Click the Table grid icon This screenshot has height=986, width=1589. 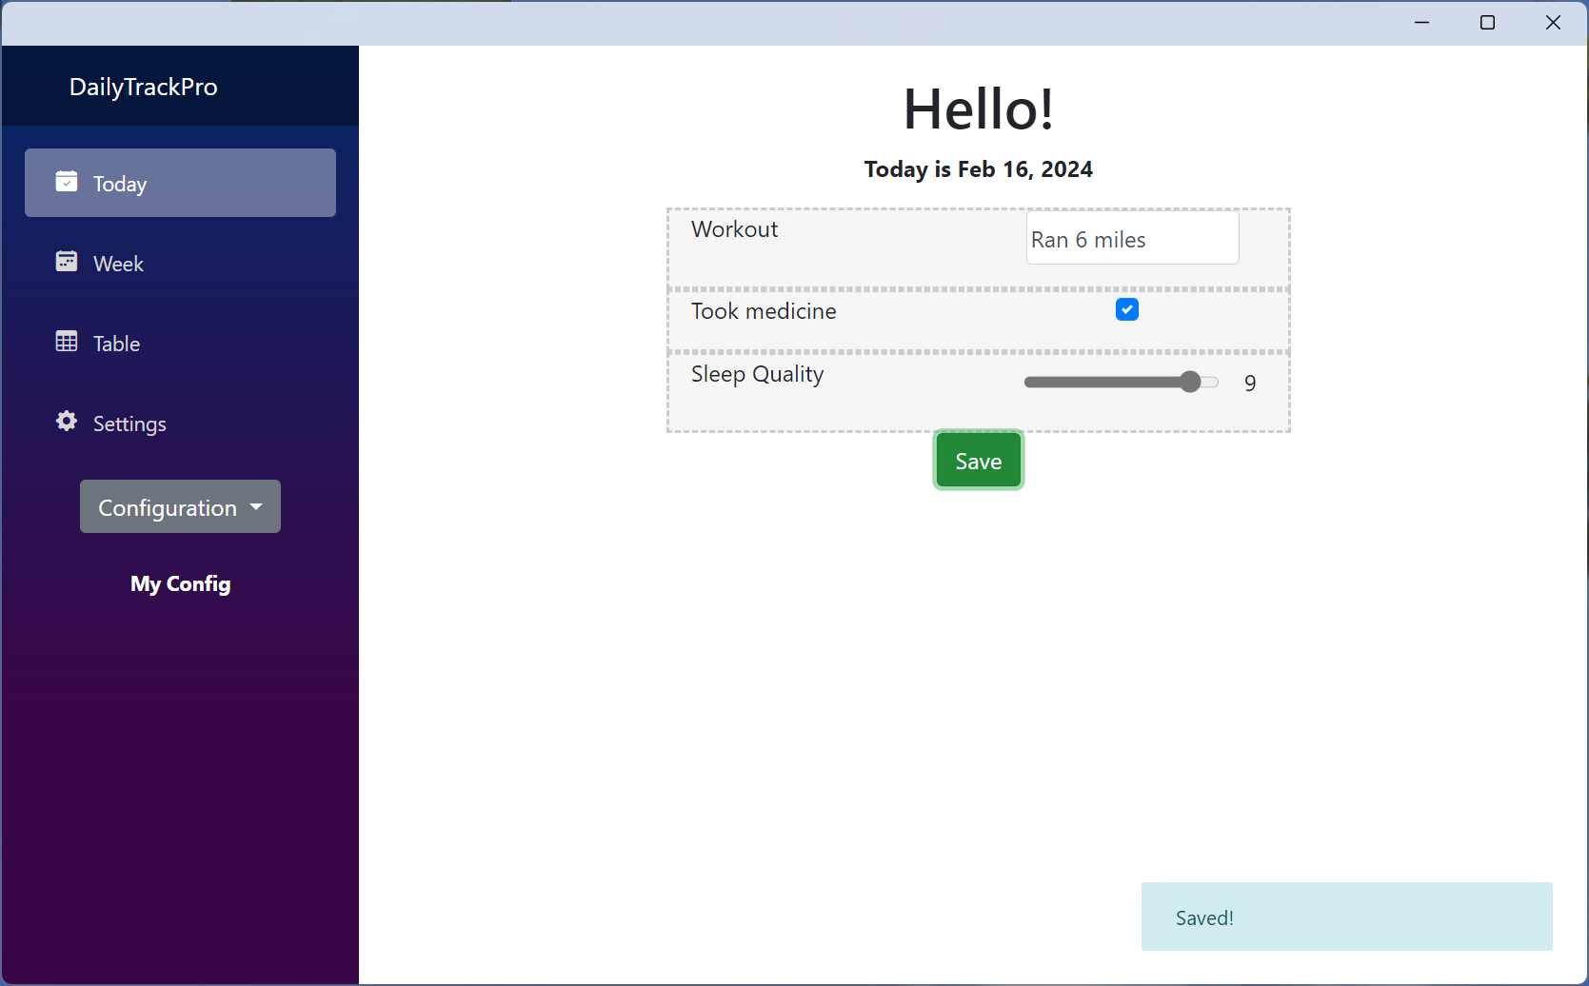click(67, 341)
